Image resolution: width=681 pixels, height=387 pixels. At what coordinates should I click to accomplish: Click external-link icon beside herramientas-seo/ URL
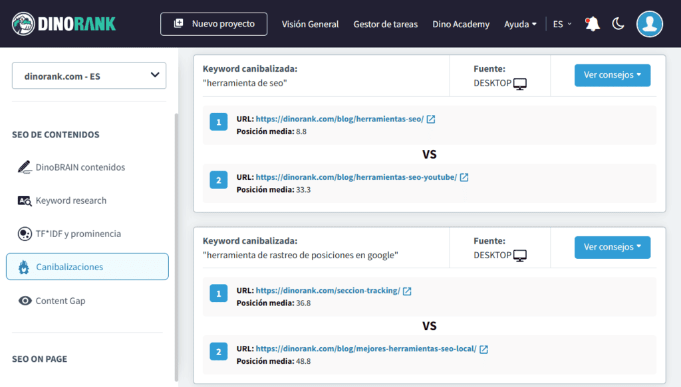[x=431, y=119]
